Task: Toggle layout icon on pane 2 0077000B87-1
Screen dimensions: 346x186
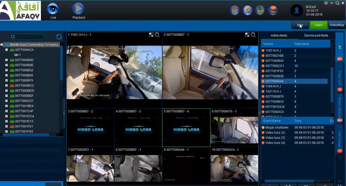Action: coord(247,35)
